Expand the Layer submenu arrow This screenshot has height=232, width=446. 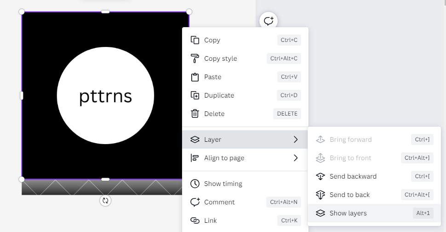click(296, 139)
